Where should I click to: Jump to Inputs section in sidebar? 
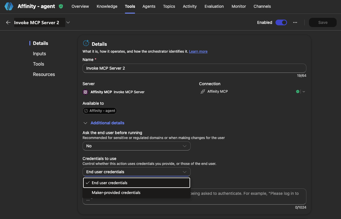click(x=39, y=54)
